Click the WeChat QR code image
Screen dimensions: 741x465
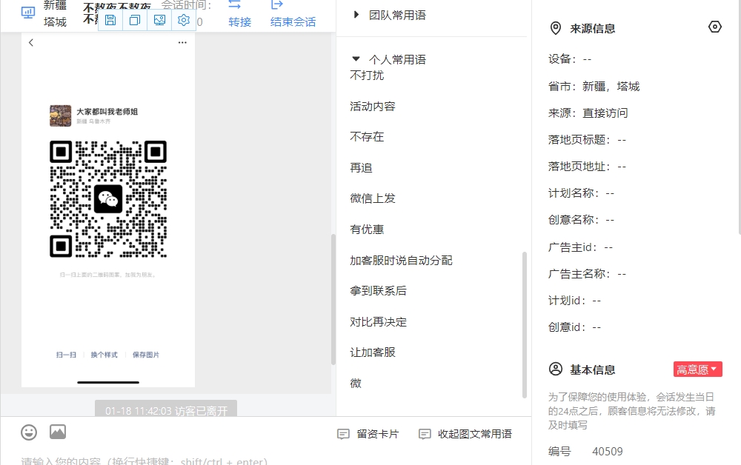[108, 198]
